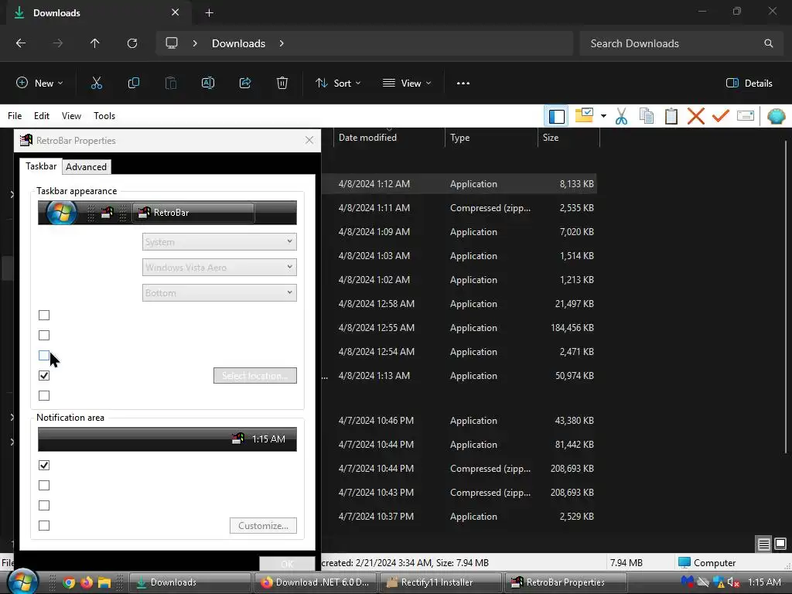792x594 pixels.
Task: Tick the highlighted checkbox beneath the mouse cursor
Action: click(x=44, y=356)
